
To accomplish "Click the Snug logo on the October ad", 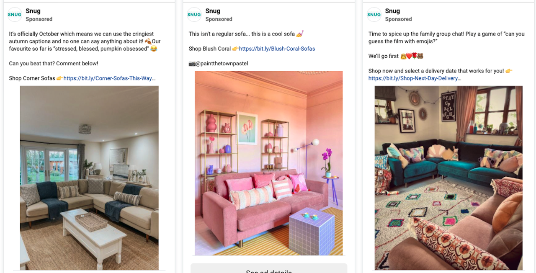I will (x=15, y=15).
